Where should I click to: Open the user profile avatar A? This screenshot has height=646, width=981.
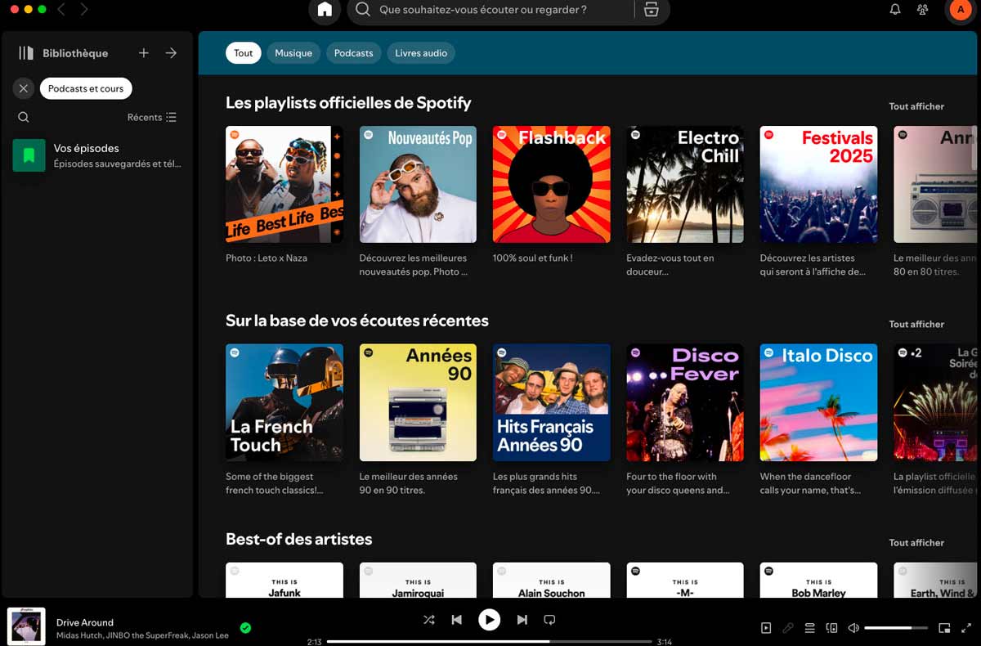click(960, 10)
